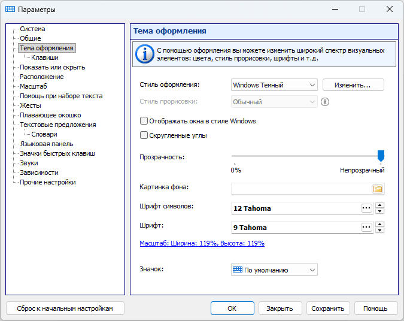This screenshot has height=321, width=404.
Task: Open the Расположение settings page
Action: click(42, 77)
